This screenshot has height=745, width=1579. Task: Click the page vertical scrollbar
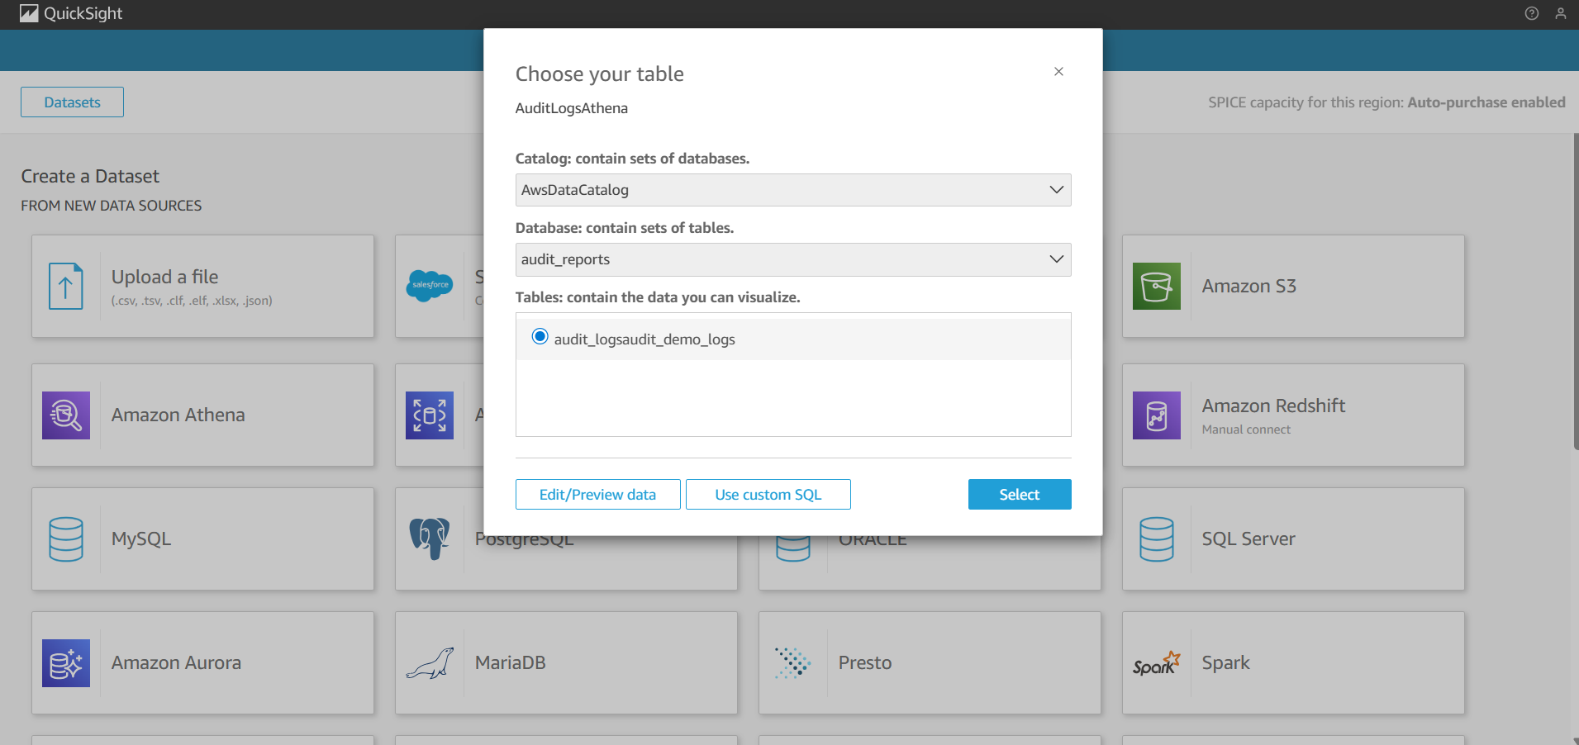[1576, 292]
